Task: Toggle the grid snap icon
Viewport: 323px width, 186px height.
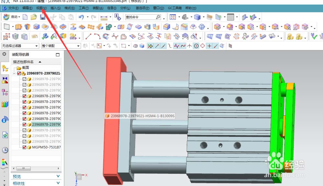Action: 230,46
